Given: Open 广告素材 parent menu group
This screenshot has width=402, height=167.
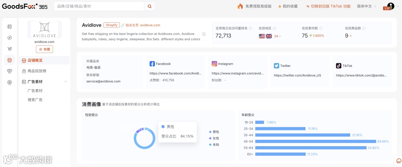Looking at the screenshot, I should (44, 82).
